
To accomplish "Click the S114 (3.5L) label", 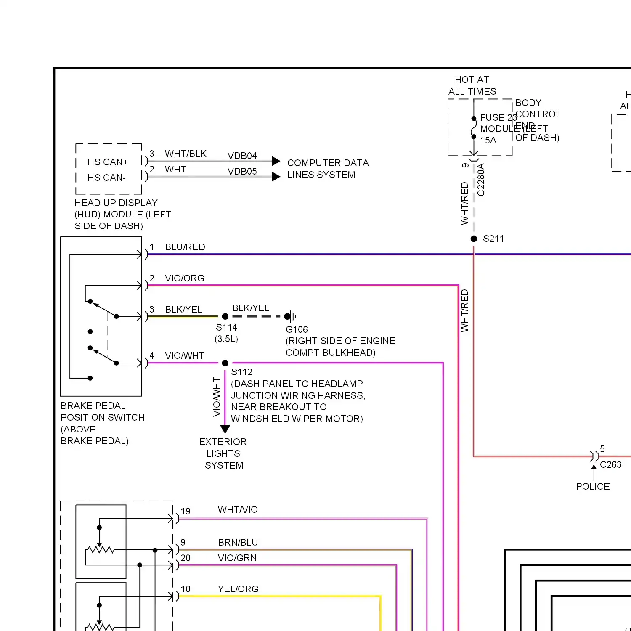I will [x=226, y=333].
